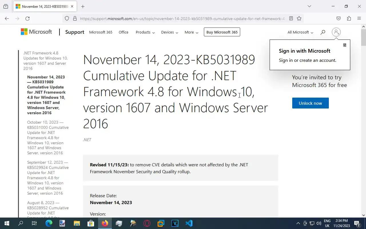Launch Microsoft Edge from taskbar

49,223
